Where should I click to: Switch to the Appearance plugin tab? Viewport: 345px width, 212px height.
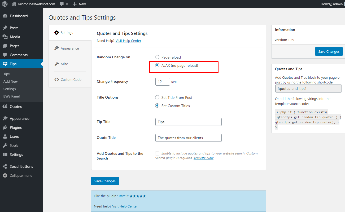(70, 48)
